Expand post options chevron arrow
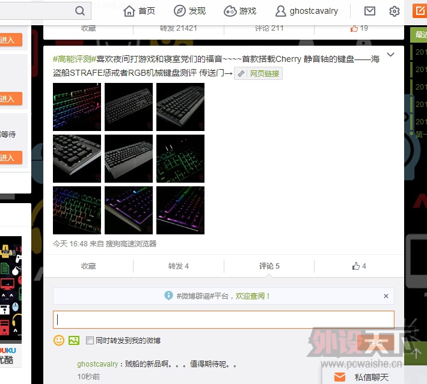 [390, 55]
